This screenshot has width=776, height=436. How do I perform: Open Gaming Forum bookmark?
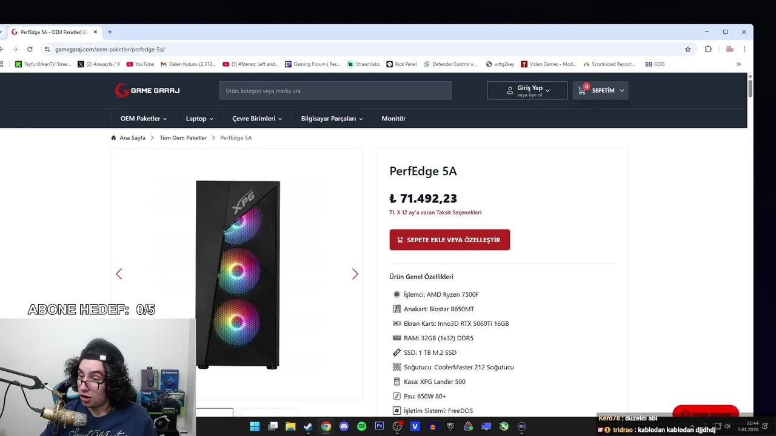pyautogui.click(x=313, y=64)
